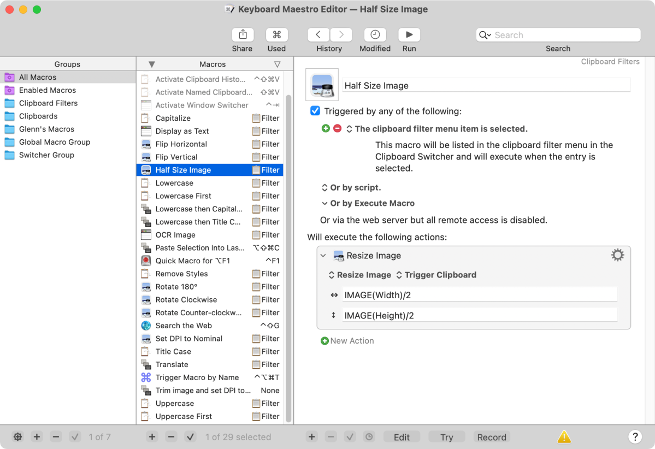Remove the trigger with the red minus
Viewport: 655px width, 449px height.
pos(337,129)
